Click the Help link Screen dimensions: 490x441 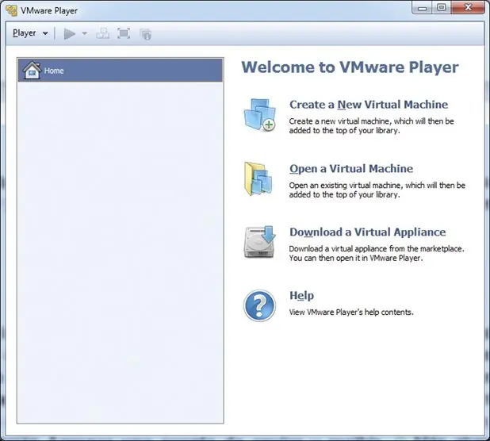tap(301, 295)
